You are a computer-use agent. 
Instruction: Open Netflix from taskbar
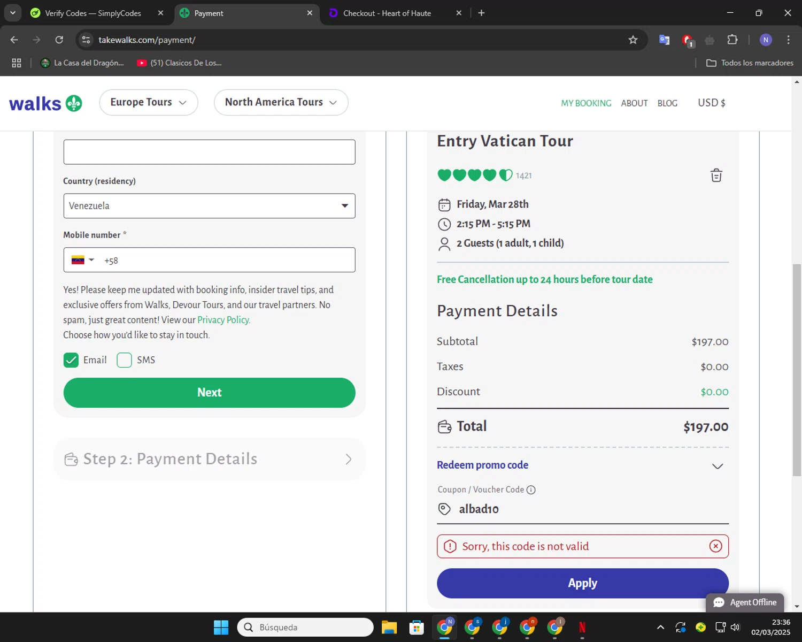click(x=582, y=627)
